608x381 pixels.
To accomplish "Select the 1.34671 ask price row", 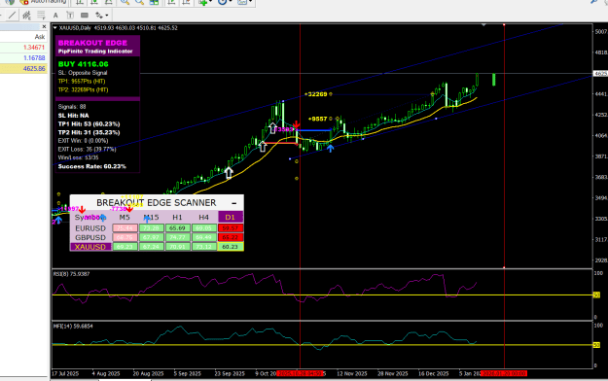I will 23,48.
